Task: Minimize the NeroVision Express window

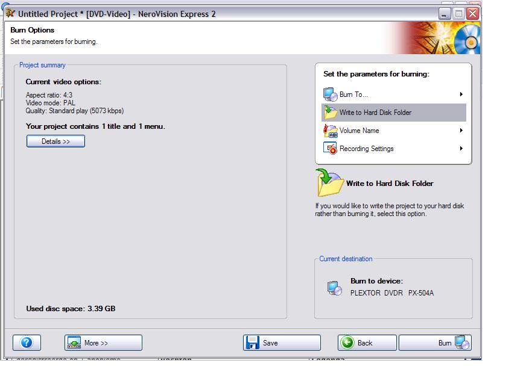Action: [445, 14]
